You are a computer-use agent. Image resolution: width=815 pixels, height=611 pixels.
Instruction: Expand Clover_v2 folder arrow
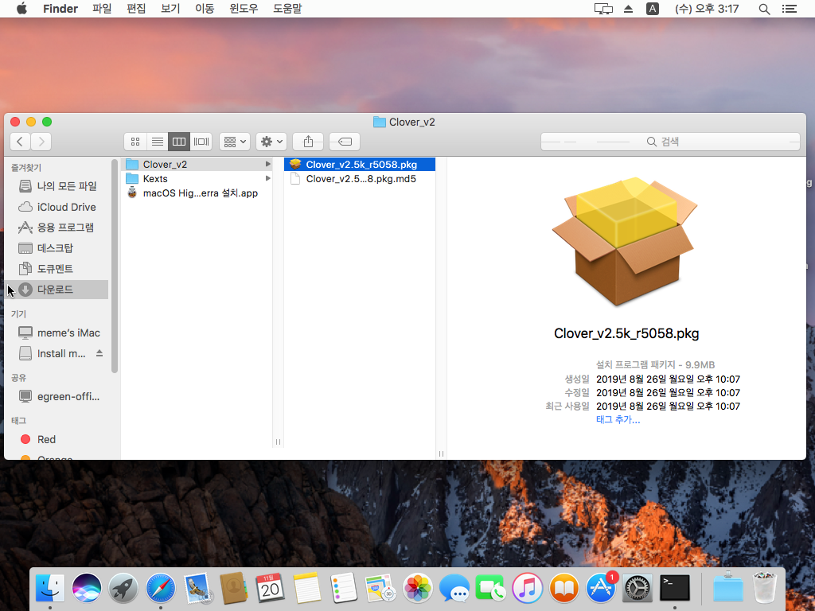pyautogui.click(x=268, y=164)
